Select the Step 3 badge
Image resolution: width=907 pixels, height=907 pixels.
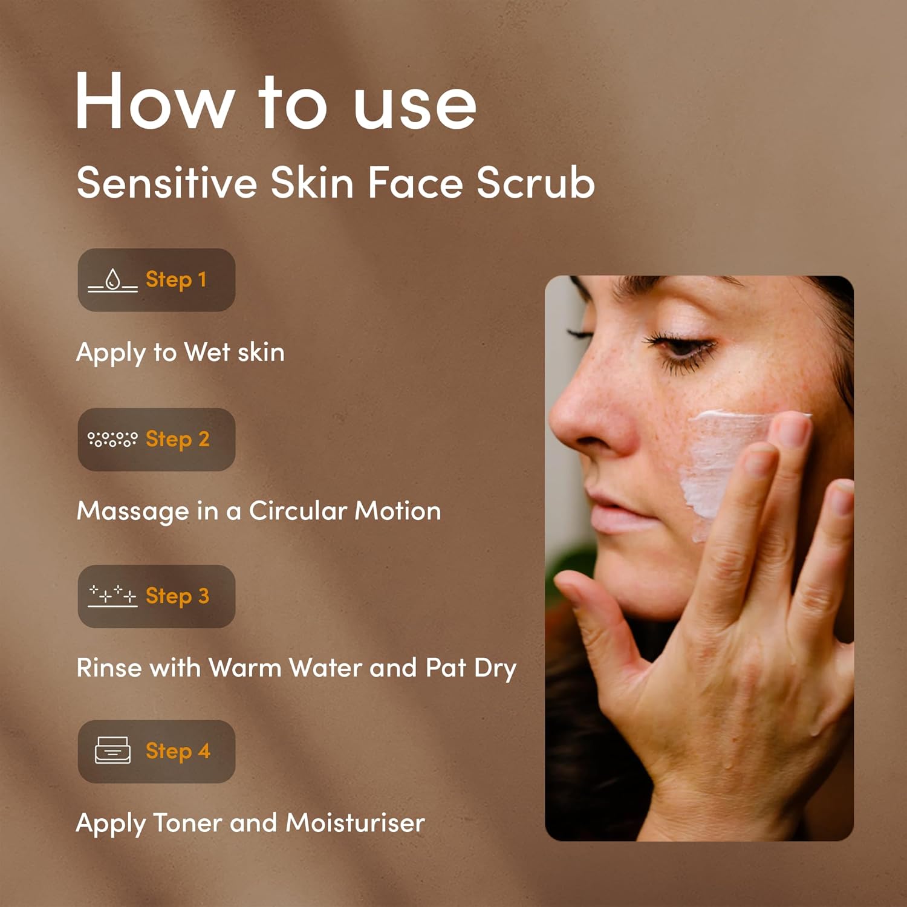click(157, 596)
